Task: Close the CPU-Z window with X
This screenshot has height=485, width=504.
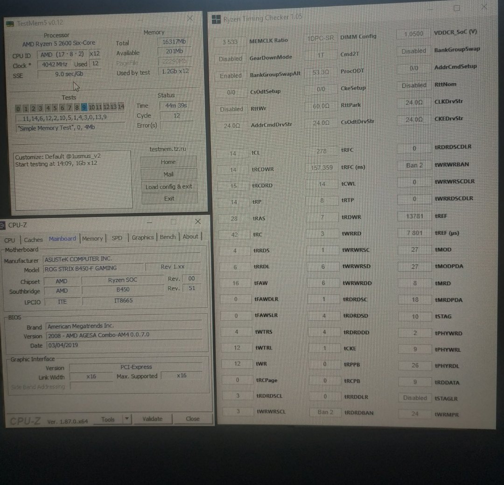Action: click(198, 221)
